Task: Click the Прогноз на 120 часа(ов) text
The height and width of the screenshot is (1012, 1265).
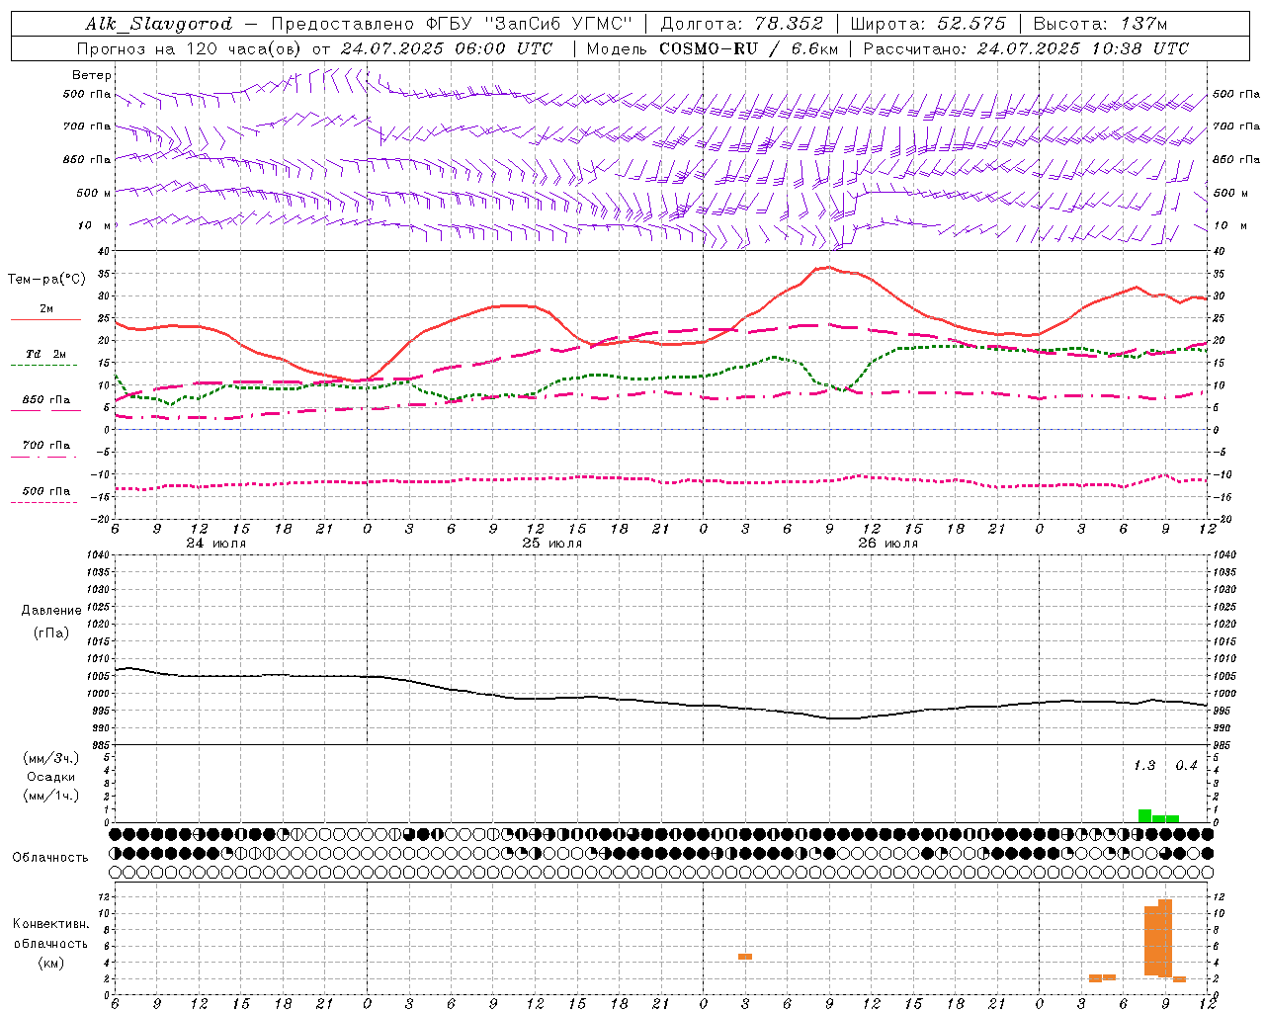Action: pos(191,48)
